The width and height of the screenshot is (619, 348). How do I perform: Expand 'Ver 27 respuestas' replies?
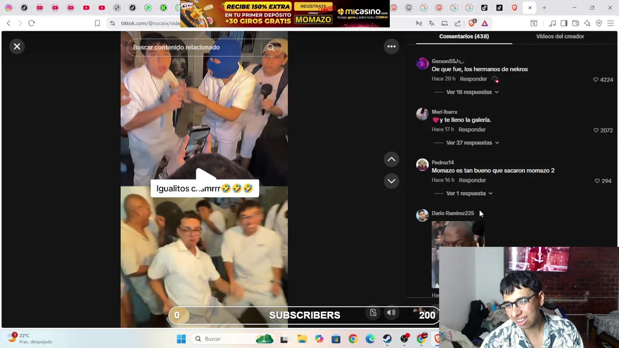pos(472,143)
